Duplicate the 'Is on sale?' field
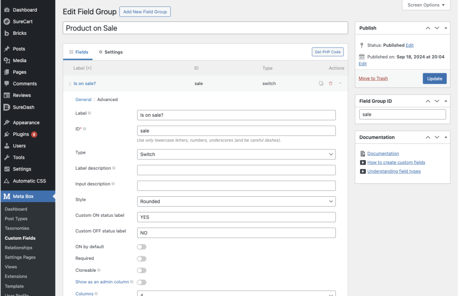 coord(321,84)
